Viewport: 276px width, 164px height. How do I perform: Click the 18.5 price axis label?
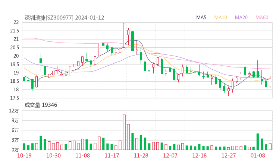coord(15,81)
